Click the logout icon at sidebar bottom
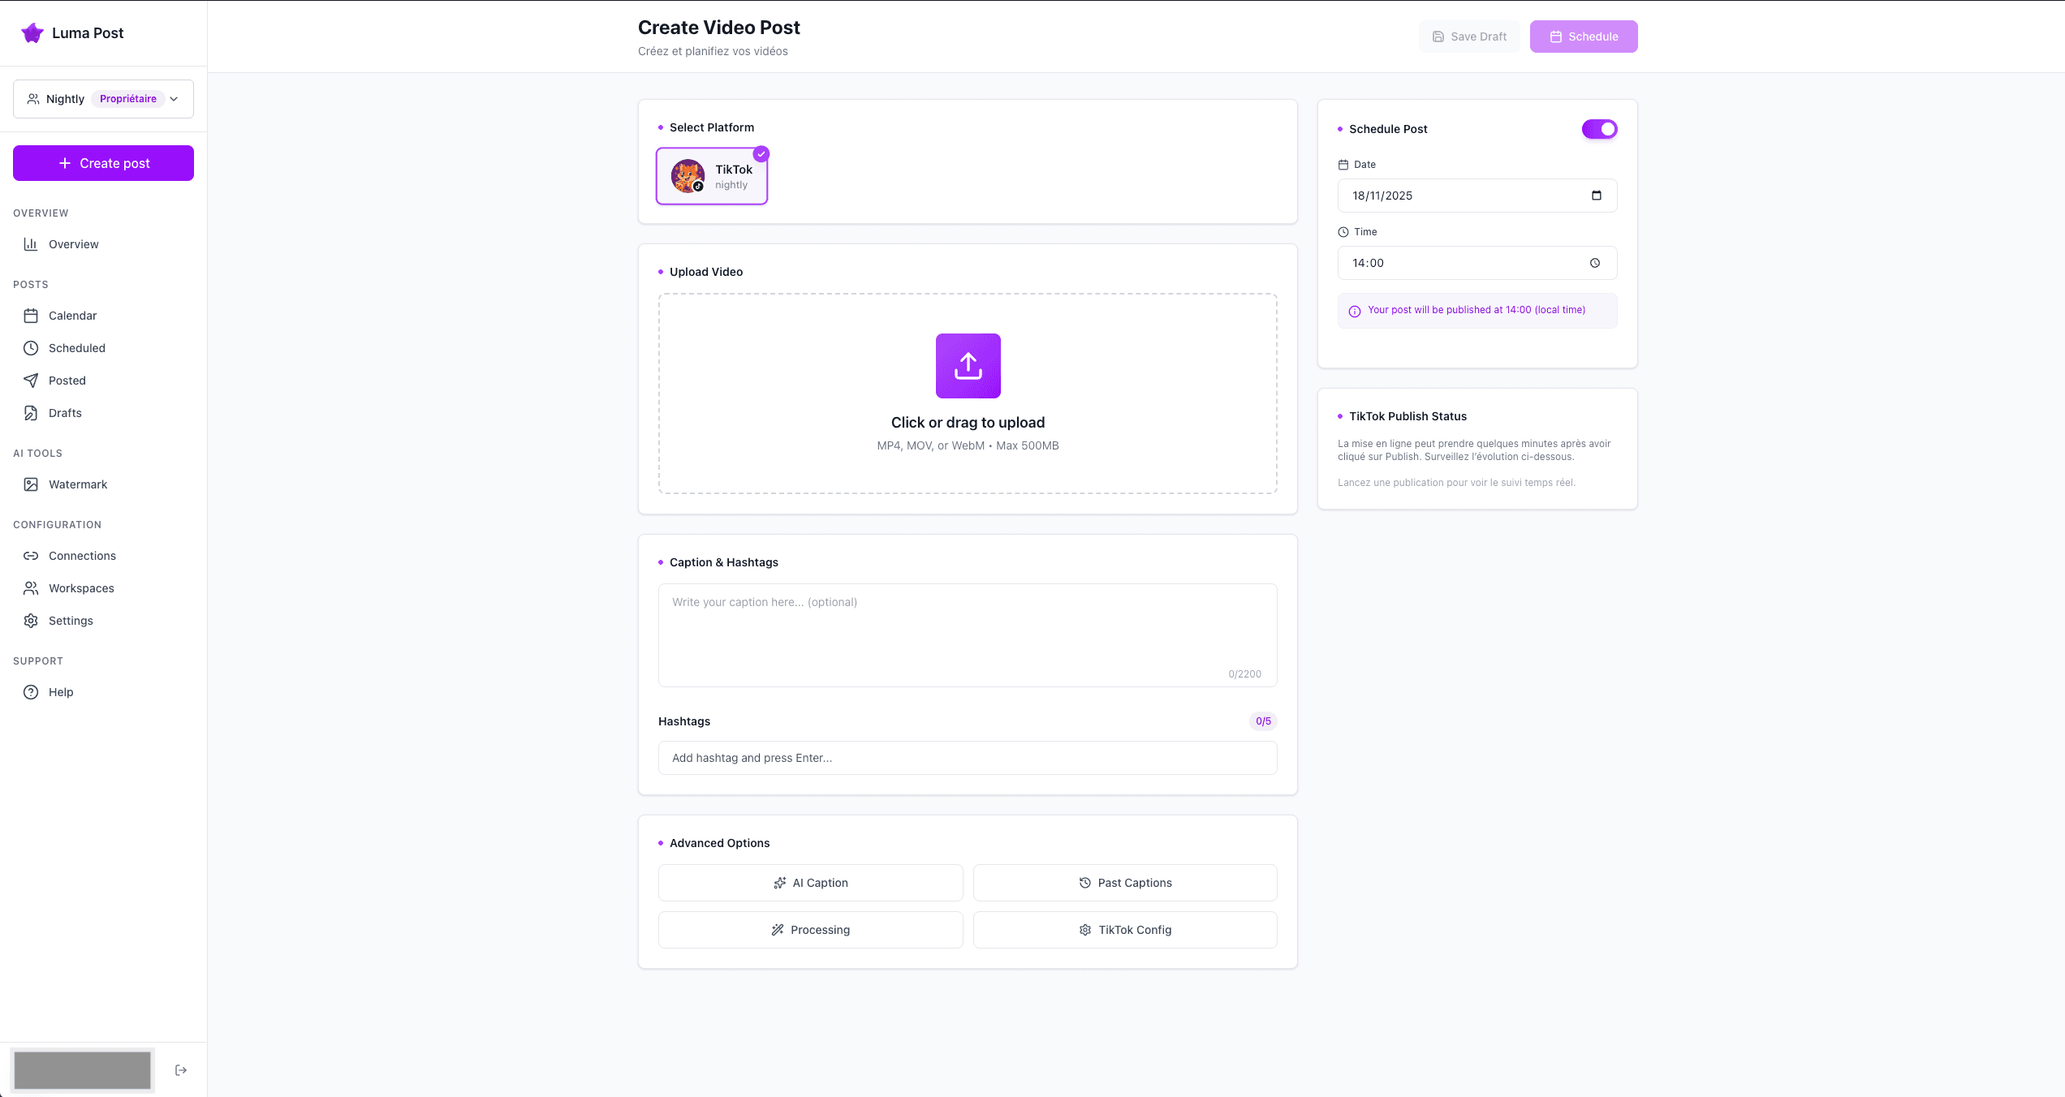2065x1097 pixels. pyautogui.click(x=181, y=1069)
